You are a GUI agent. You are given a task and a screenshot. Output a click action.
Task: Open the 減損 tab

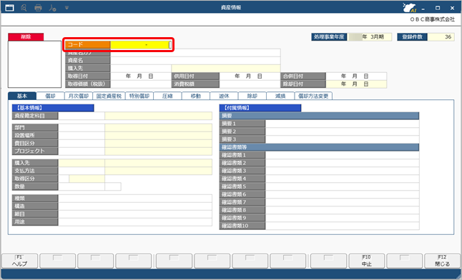280,96
